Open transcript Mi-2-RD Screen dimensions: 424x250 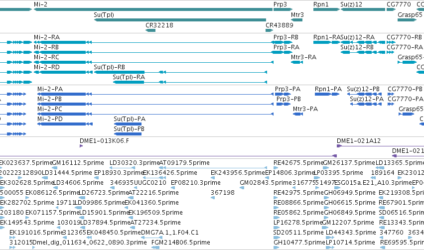click(x=63, y=72)
